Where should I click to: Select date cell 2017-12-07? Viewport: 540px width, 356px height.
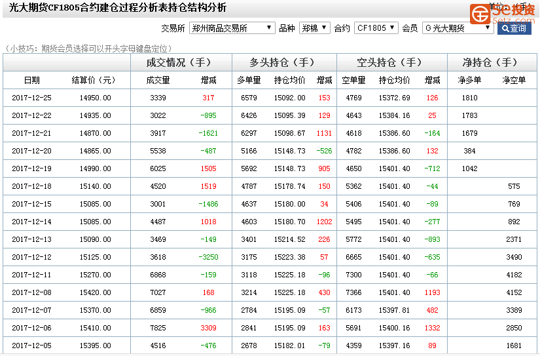point(31,311)
